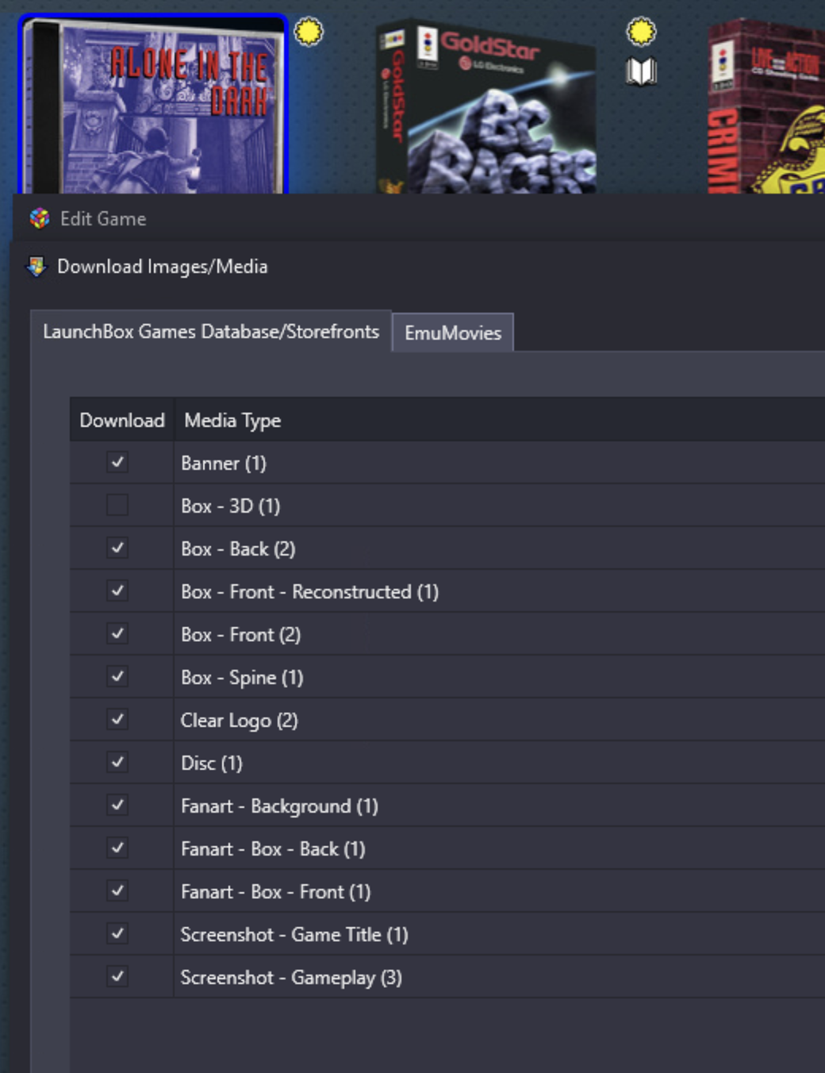
Task: Select the Box - 3D (1) row text
Action: [231, 506]
